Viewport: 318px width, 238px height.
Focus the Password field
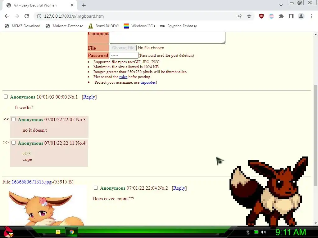pyautogui.click(x=124, y=55)
